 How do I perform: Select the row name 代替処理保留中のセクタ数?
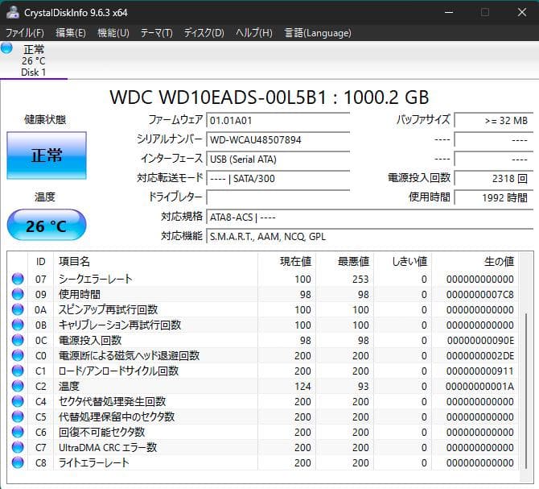(x=117, y=416)
